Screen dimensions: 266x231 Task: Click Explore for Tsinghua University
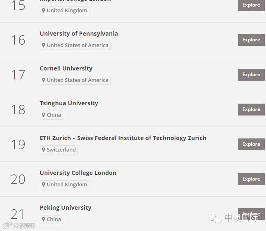pos(251,110)
